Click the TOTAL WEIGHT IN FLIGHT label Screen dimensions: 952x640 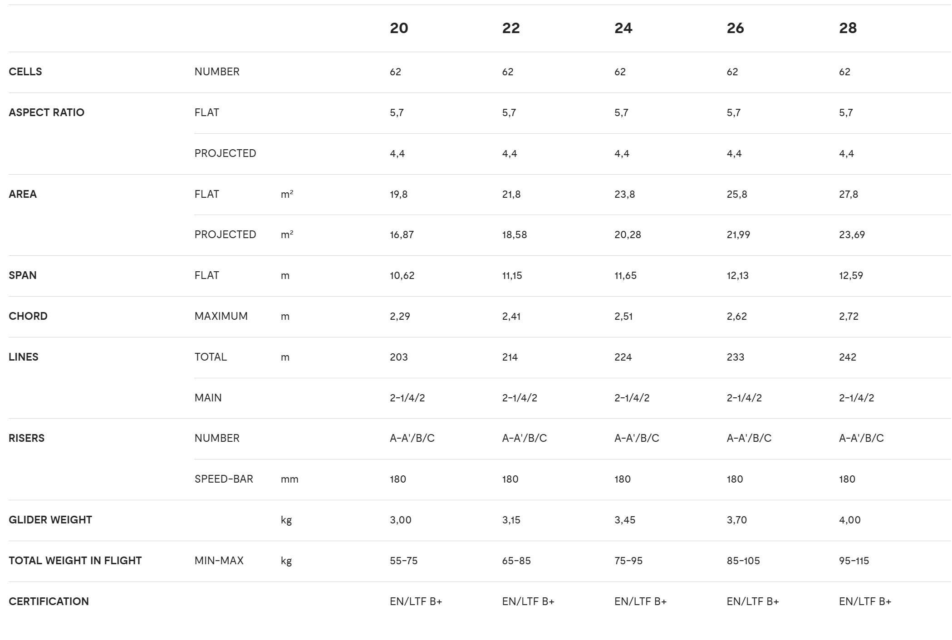click(x=75, y=561)
